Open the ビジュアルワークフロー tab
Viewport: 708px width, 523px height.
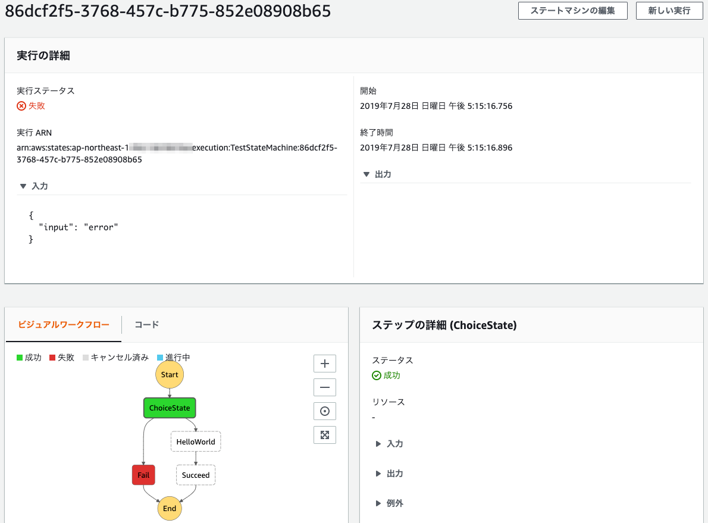pyautogui.click(x=64, y=325)
